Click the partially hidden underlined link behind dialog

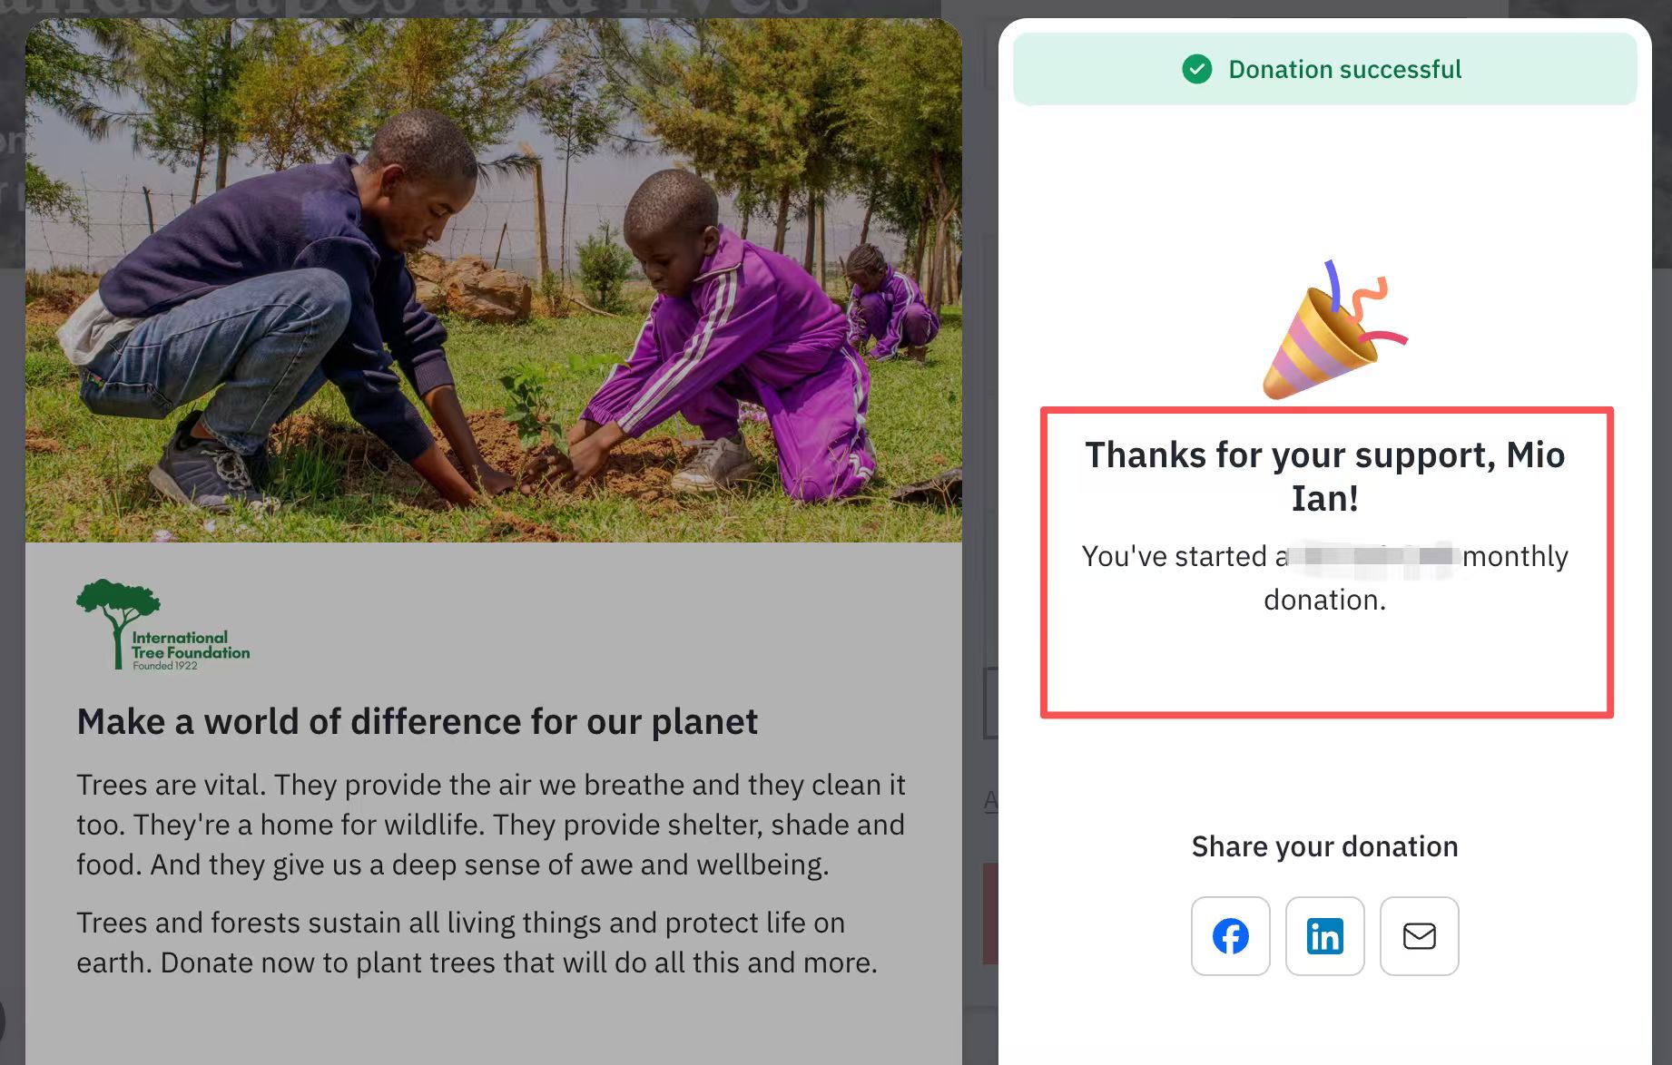990,801
